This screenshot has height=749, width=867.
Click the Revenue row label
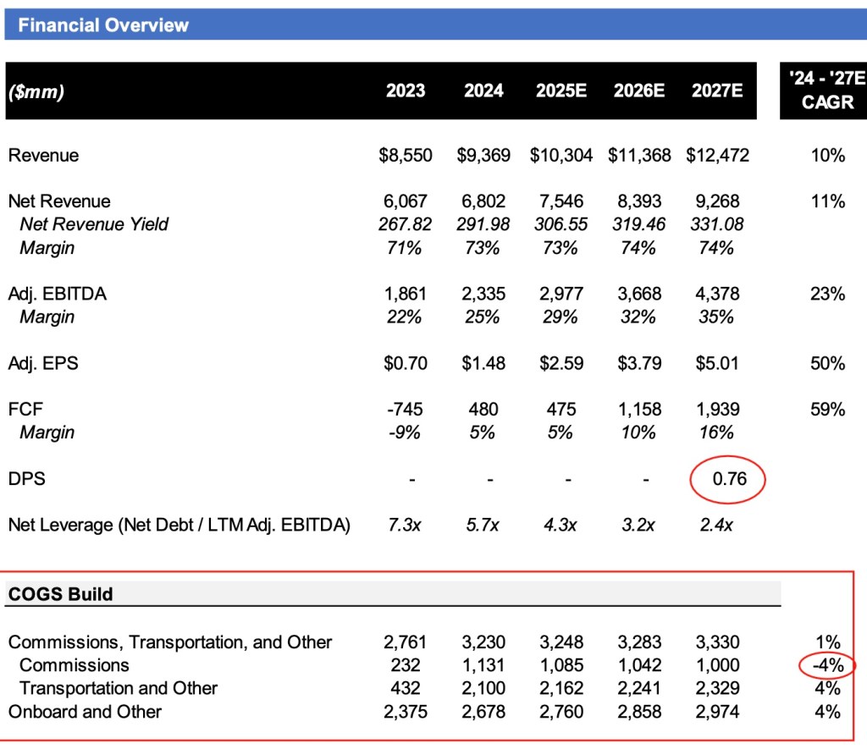click(x=43, y=156)
